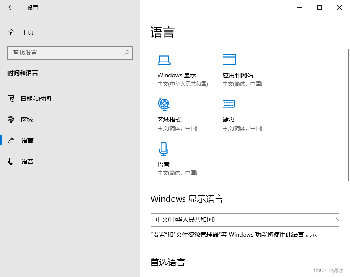This screenshot has height=277, width=350.
Task: Select 区域 in the sidebar
Action: coord(27,120)
